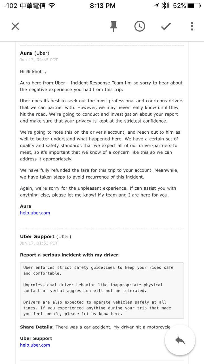Image resolution: width=204 pixels, height=364 pixels.
Task: Tap "Report a serious incident with my driver" heading
Action: coord(70,255)
